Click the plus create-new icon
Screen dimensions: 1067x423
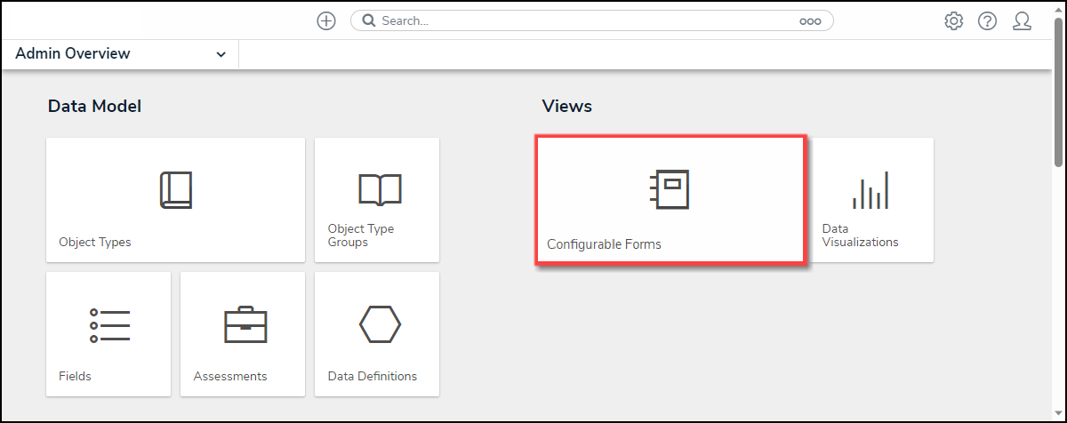coord(326,21)
